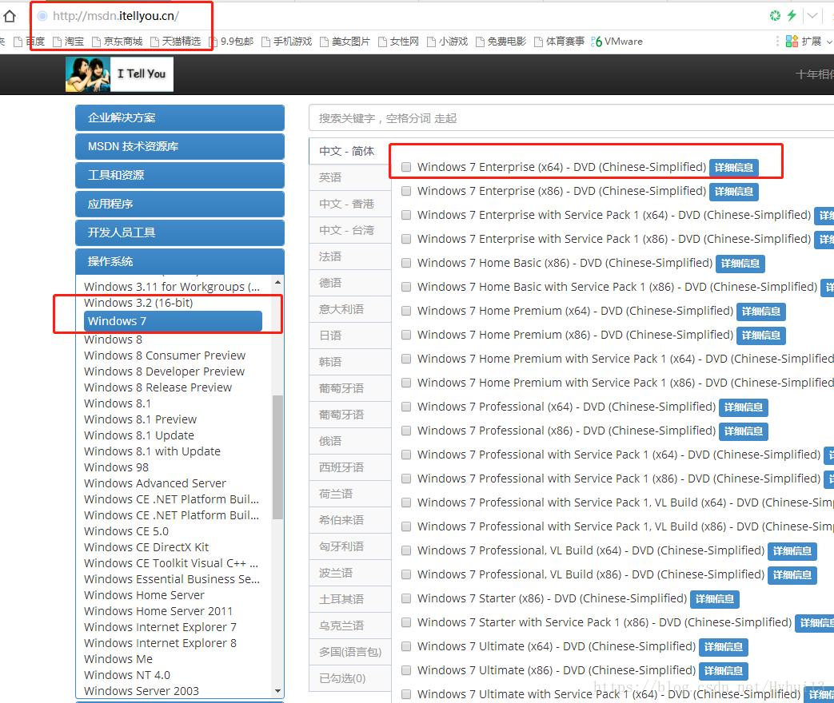
Task: Click the search keyword input field
Action: pos(571,118)
